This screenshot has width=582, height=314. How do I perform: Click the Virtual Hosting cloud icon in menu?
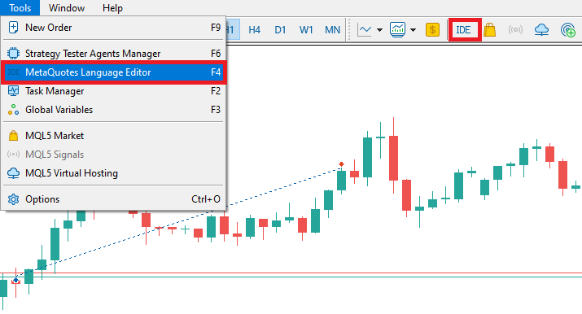(13, 173)
